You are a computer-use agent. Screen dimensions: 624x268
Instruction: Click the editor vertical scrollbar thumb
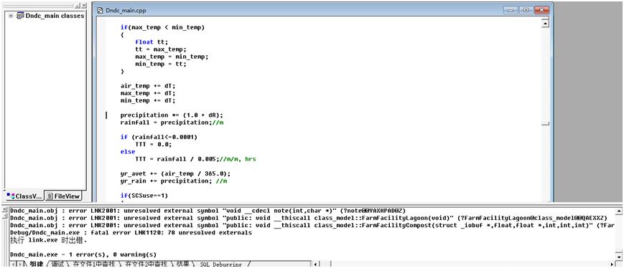pos(545,123)
